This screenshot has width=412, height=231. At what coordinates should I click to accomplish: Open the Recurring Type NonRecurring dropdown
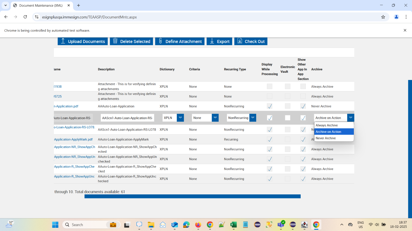click(253, 118)
